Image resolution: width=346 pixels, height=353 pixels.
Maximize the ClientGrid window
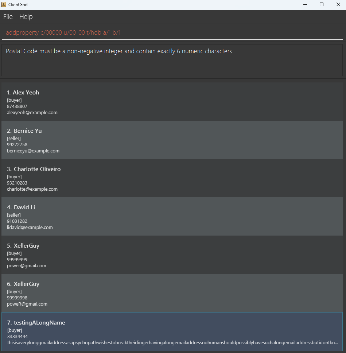click(322, 4)
